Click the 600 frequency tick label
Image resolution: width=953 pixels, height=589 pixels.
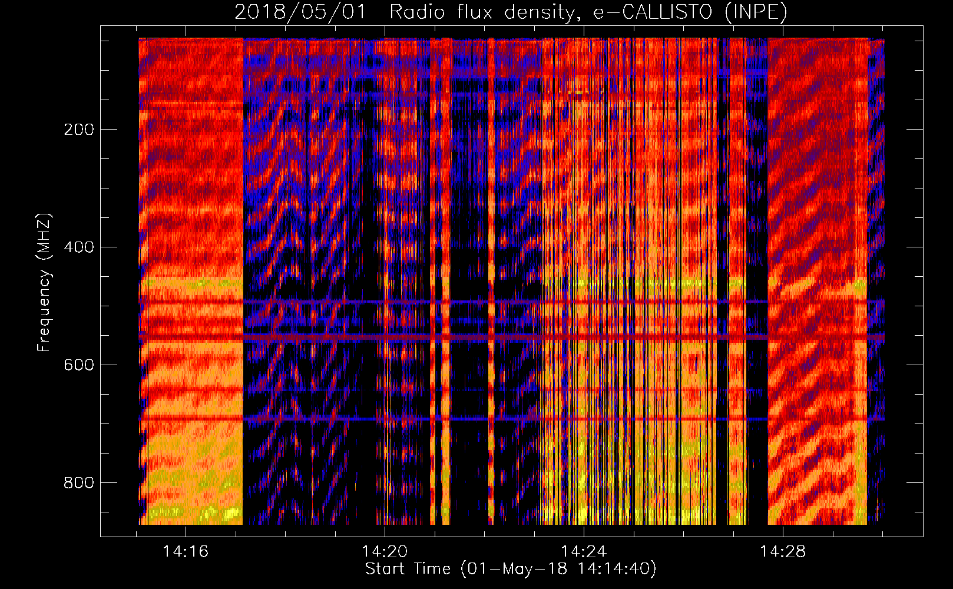pos(79,365)
